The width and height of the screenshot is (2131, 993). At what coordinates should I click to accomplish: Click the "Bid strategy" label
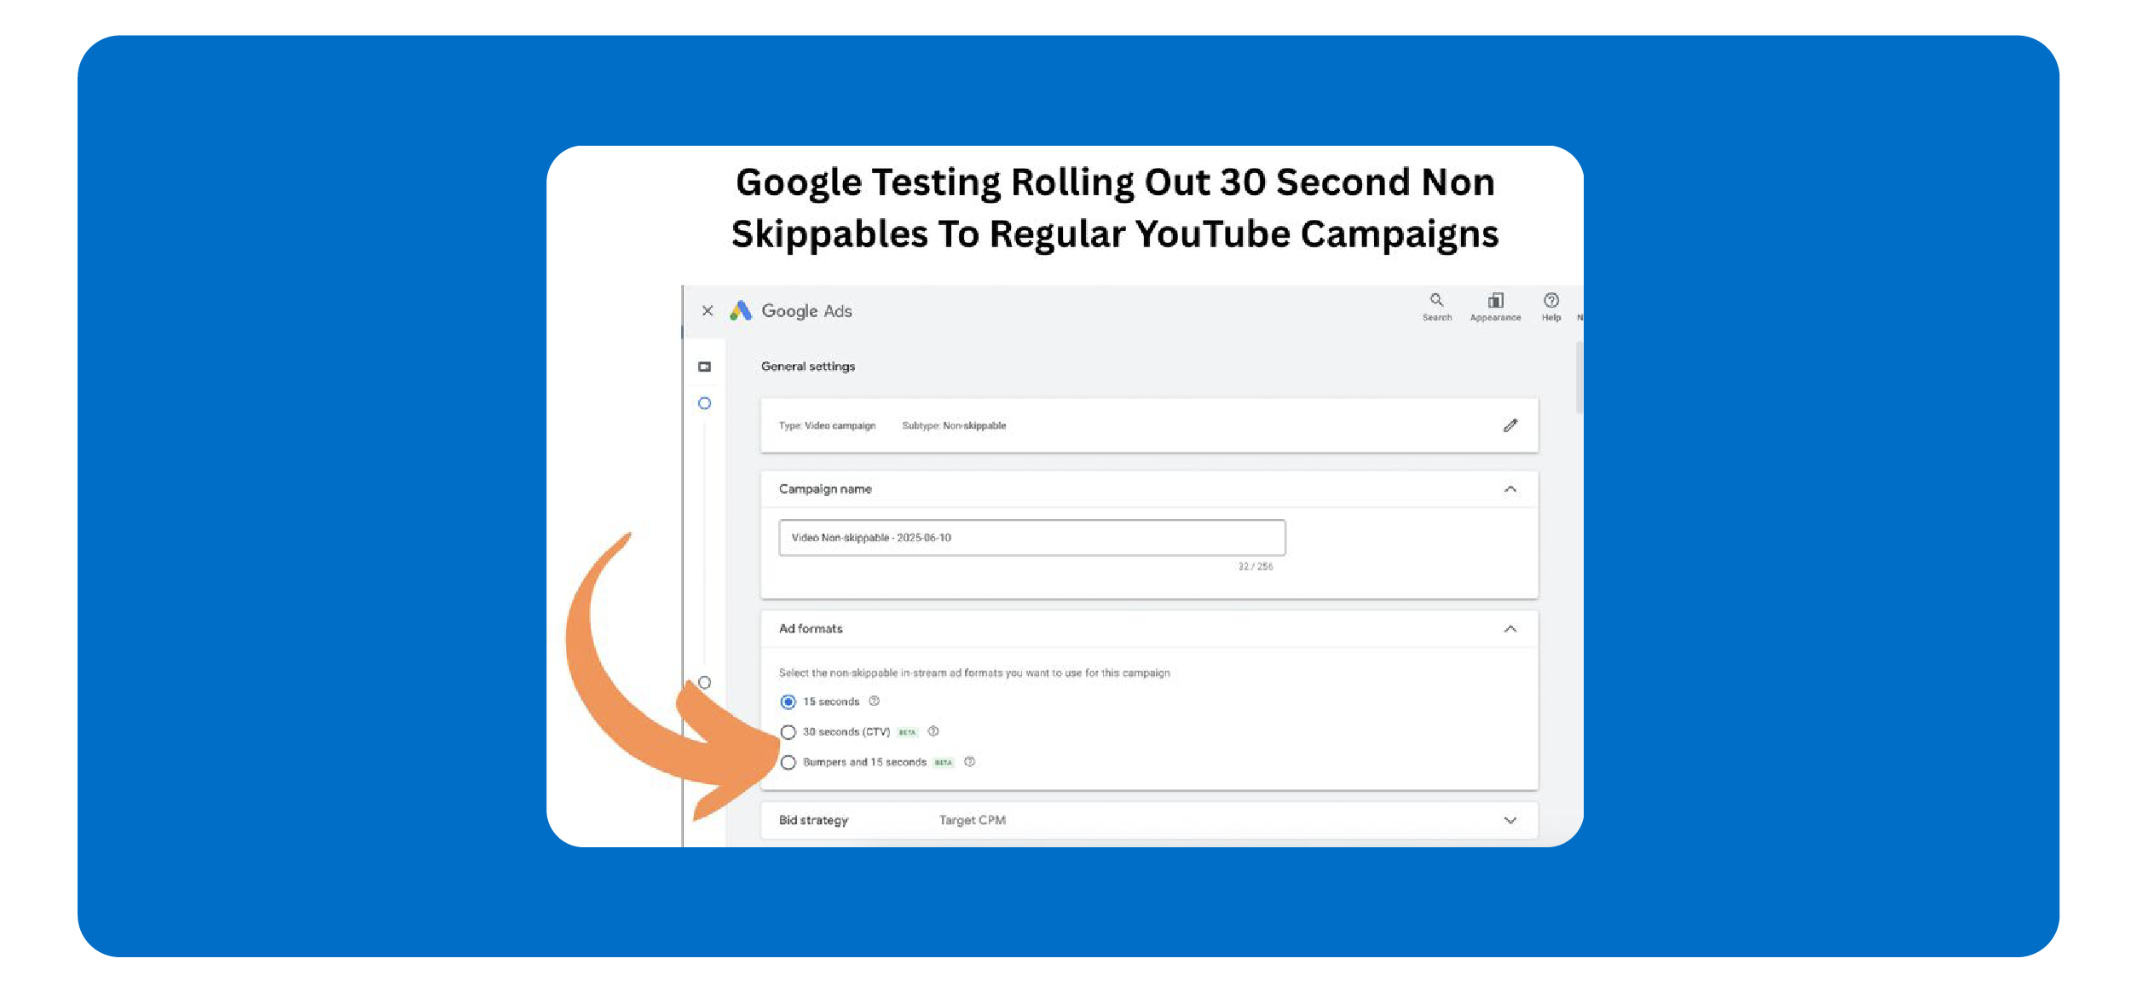click(813, 820)
